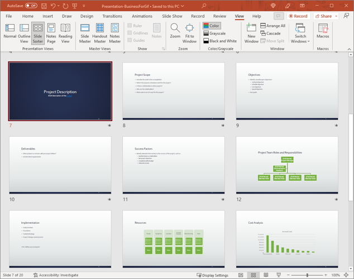
Task: Open the Zoom dialog
Action: click(175, 31)
